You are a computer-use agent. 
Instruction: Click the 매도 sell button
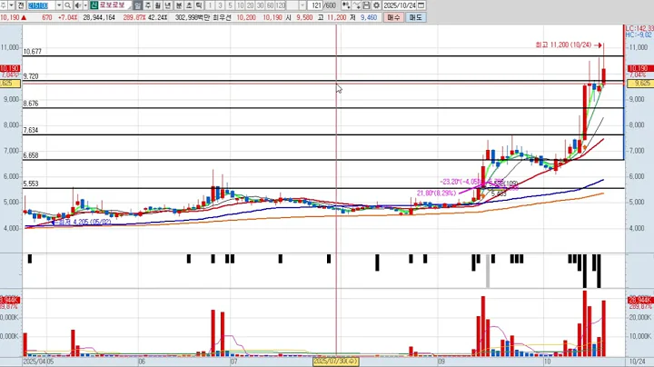click(415, 17)
